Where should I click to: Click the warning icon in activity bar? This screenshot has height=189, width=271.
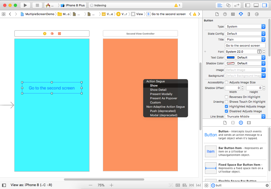176,5
